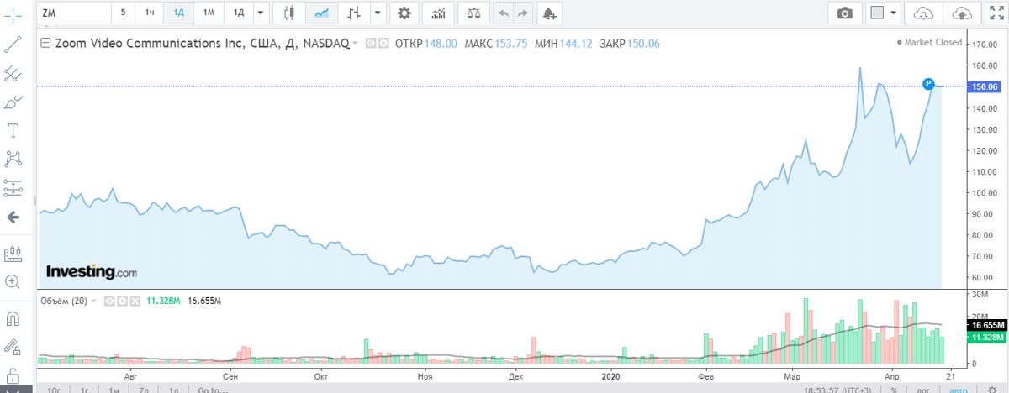Select the 5 minute interval
This screenshot has width=1009, height=393.
pos(124,13)
